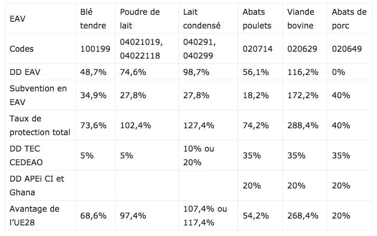Select the 'Abats poulets' header cell
The width and height of the screenshot is (377, 236).
click(x=257, y=18)
